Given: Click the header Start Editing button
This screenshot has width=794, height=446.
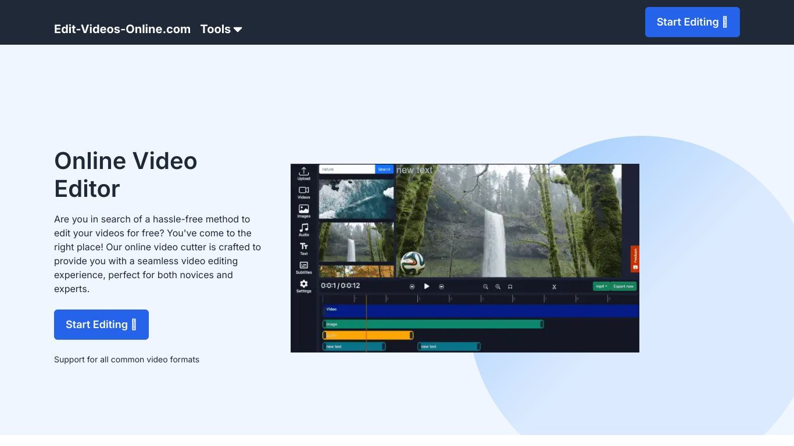Looking at the screenshot, I should [692, 22].
